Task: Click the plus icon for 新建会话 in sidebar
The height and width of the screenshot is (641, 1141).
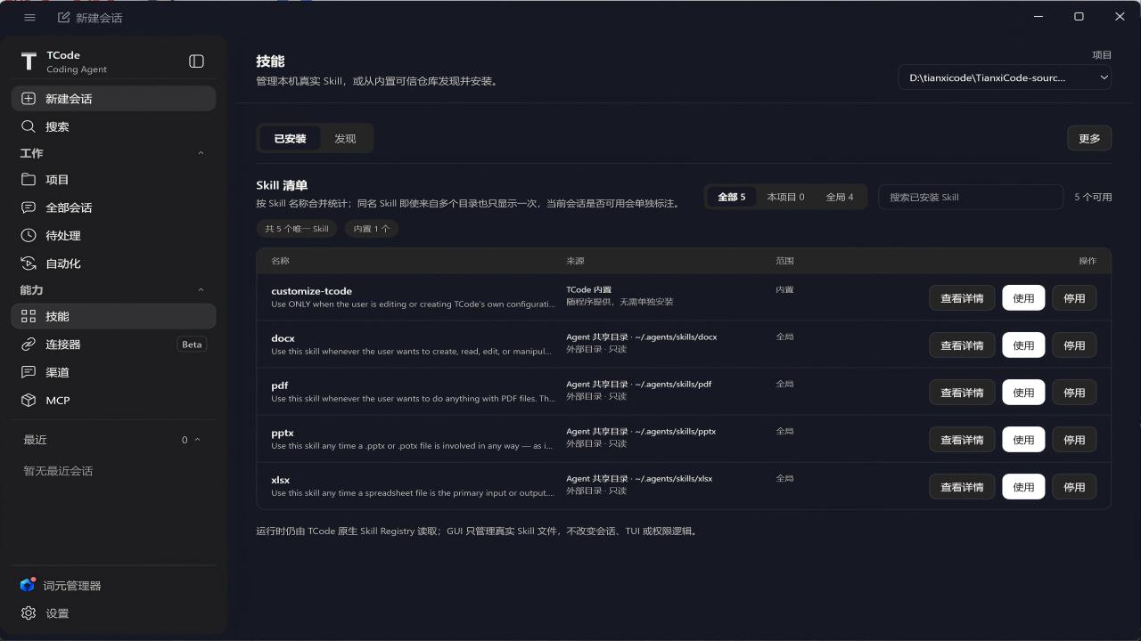Action: point(29,98)
